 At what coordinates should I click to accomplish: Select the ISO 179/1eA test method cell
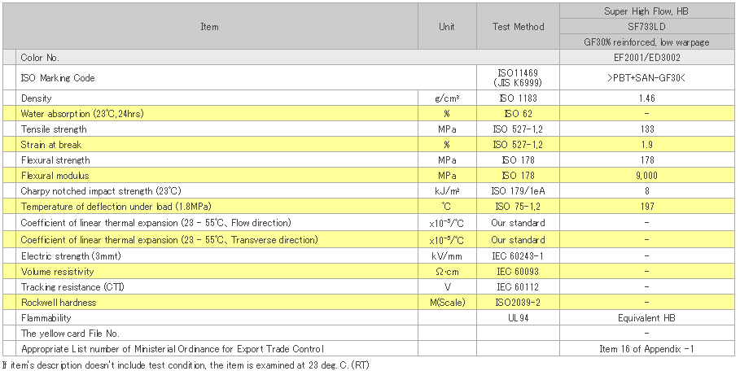tap(519, 191)
